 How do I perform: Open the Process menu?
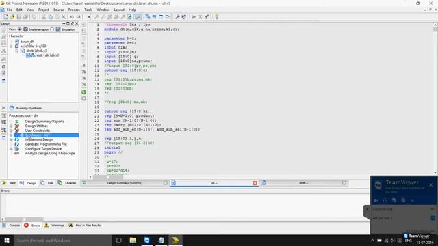74,10
